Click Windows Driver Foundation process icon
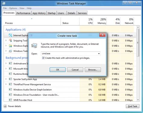The height and width of the screenshot is (113, 143). (10, 95)
